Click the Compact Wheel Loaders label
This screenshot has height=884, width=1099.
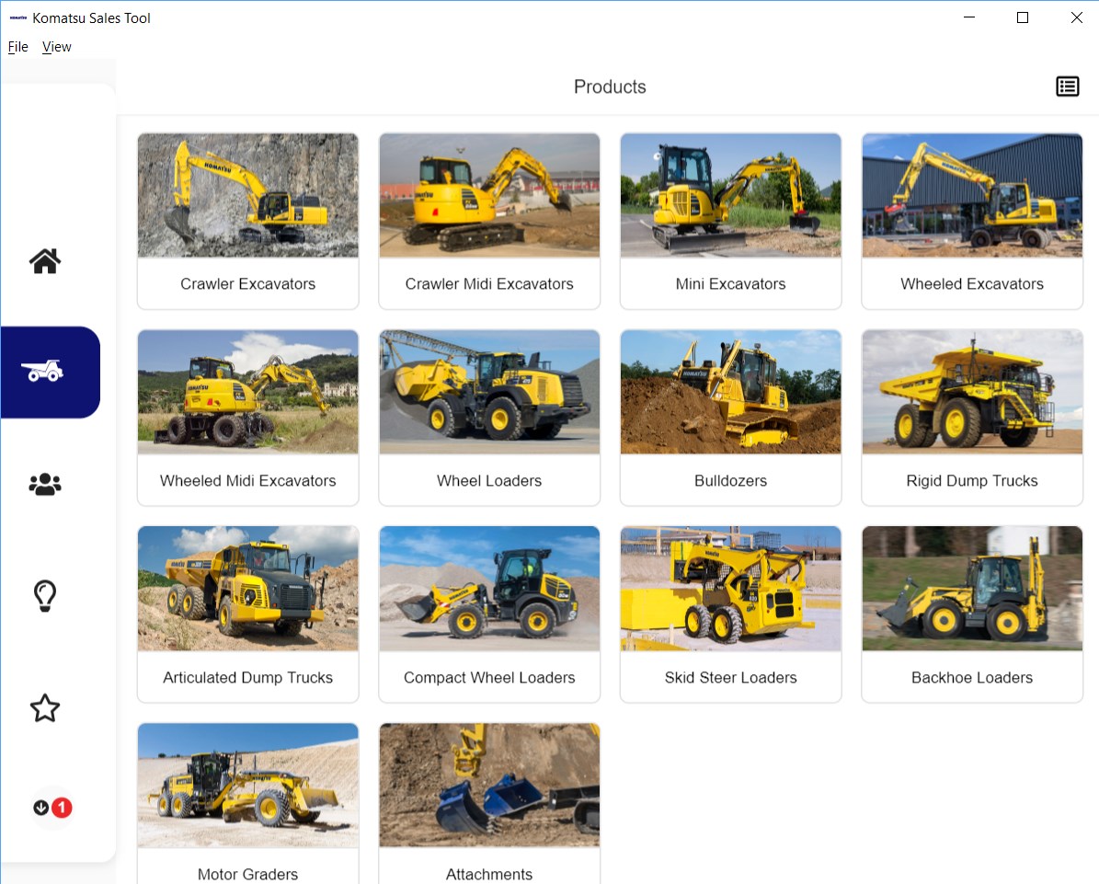click(489, 677)
